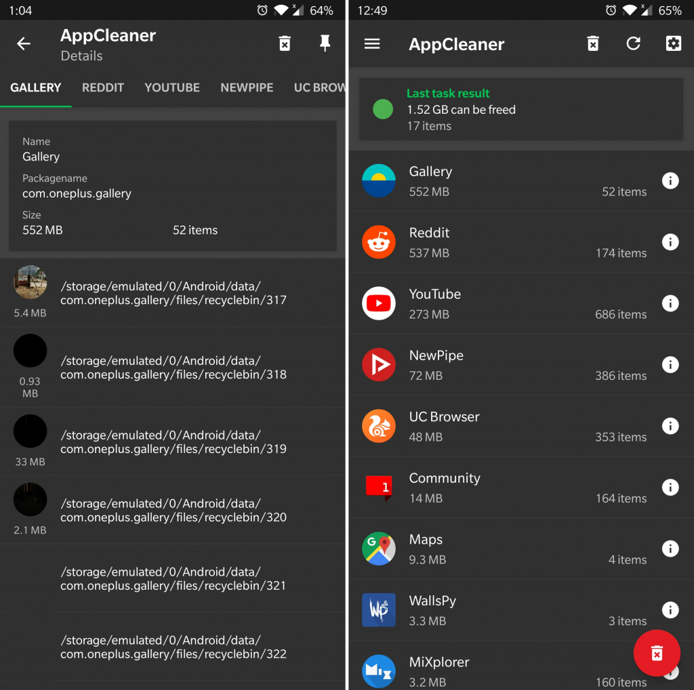Tap the trash icon in main AppCleaner toolbar
The width and height of the screenshot is (694, 690).
click(x=593, y=43)
